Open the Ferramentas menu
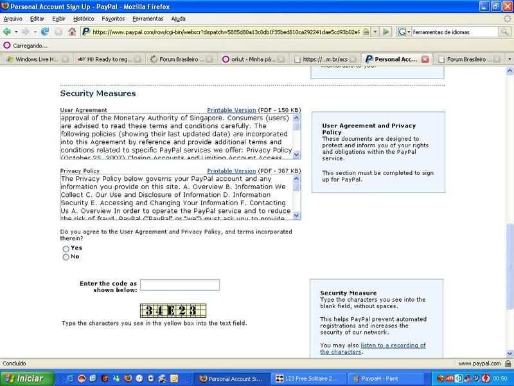 click(x=148, y=19)
